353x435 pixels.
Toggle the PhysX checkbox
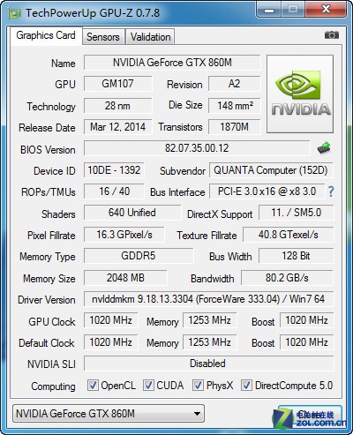pos(198,385)
